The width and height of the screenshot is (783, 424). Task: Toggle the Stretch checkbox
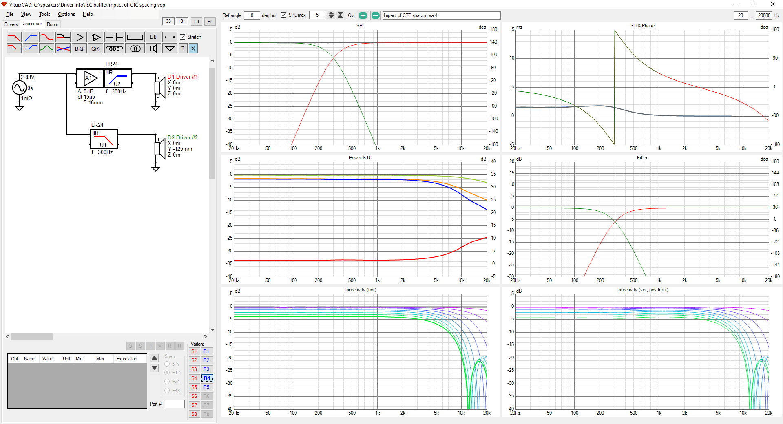coord(183,37)
